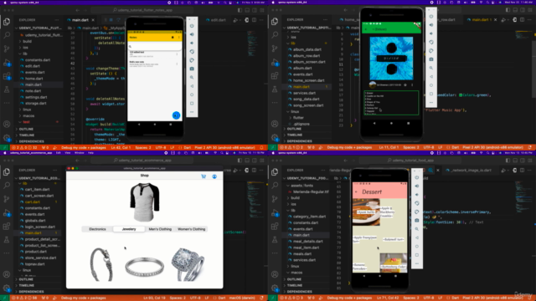Image resolution: width=536 pixels, height=301 pixels.
Task: Click Spaces: 2 in notes app status bar
Action: [143, 148]
